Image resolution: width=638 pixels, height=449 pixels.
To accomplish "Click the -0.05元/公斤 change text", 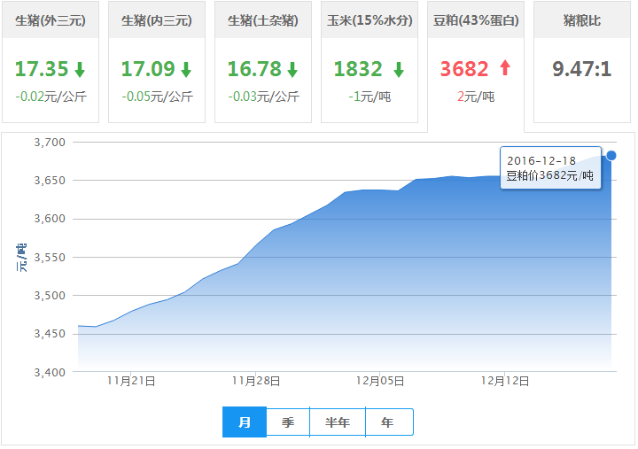I will (x=157, y=97).
